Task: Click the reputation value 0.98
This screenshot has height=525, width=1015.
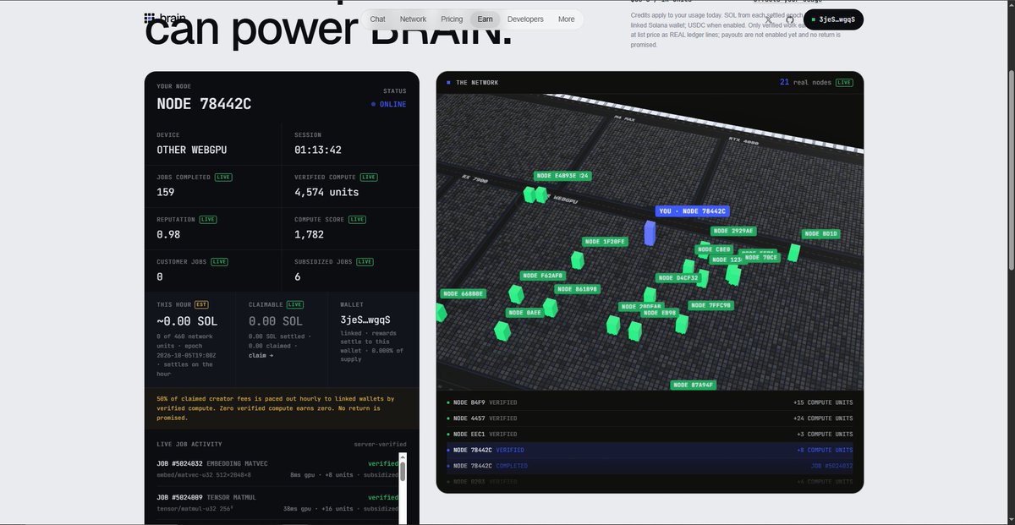Action: (x=168, y=234)
